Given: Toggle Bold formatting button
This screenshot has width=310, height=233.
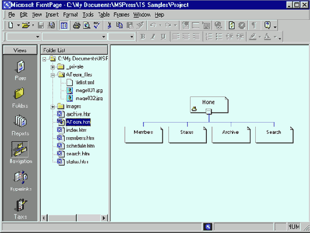Looking at the screenshot, I should 143,37.
